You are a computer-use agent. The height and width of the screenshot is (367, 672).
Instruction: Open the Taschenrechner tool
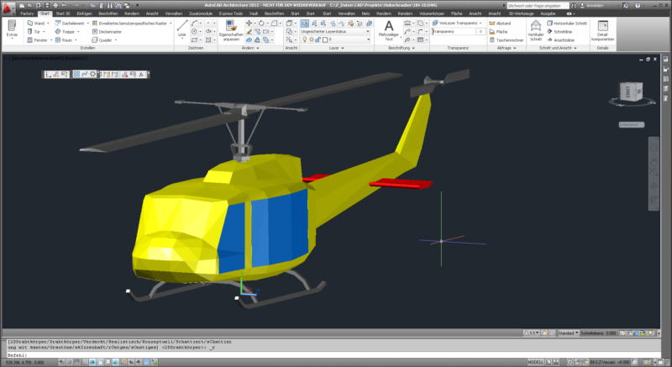[507, 39]
